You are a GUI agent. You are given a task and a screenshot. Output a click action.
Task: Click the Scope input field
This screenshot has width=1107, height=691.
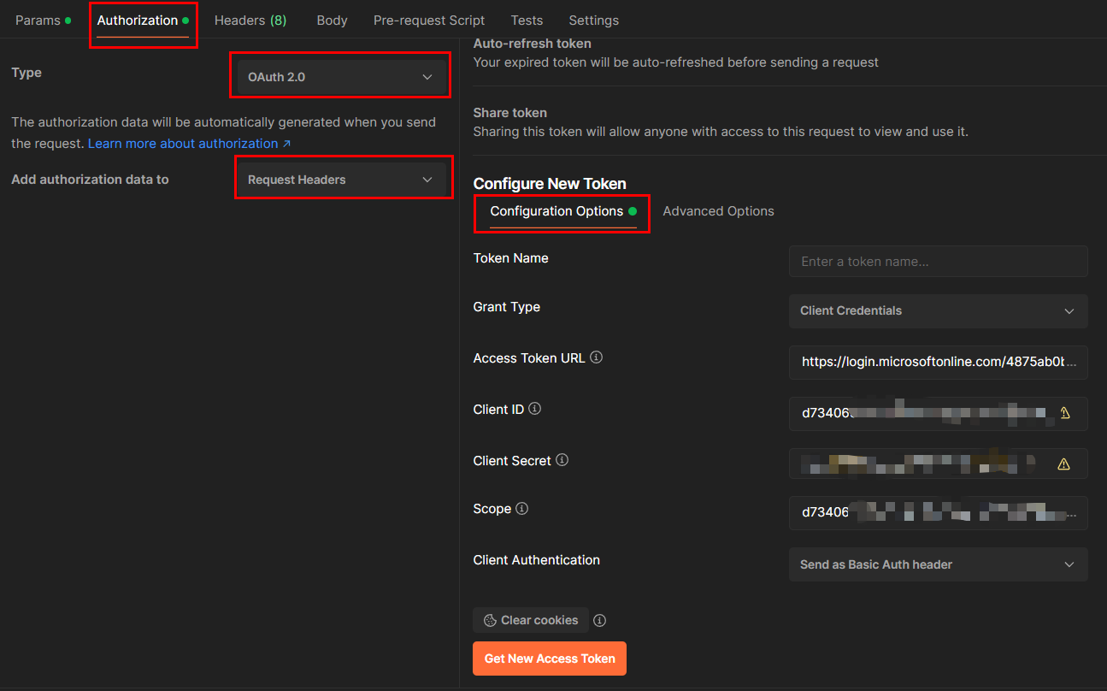coord(938,513)
